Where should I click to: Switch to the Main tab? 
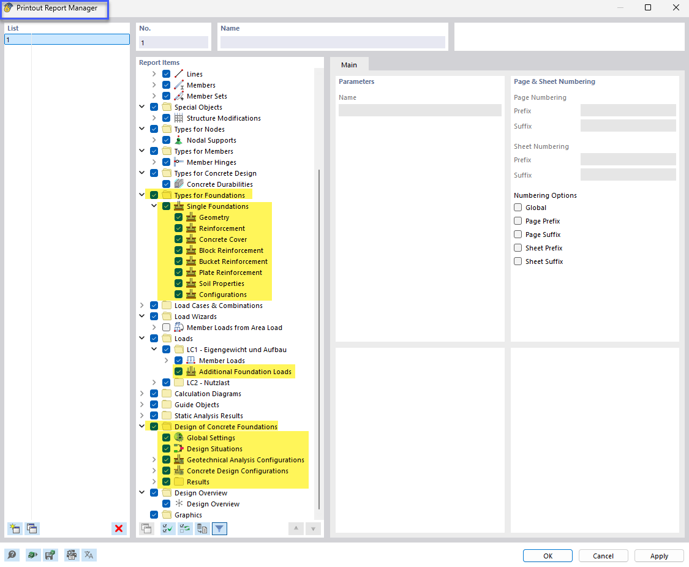click(349, 64)
